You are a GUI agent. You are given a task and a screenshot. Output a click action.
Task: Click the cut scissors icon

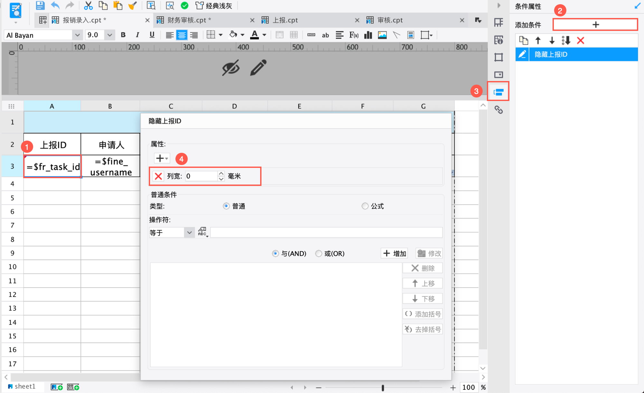click(88, 5)
